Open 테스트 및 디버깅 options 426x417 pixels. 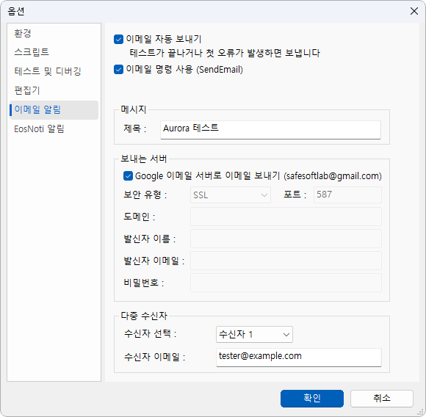click(x=48, y=71)
